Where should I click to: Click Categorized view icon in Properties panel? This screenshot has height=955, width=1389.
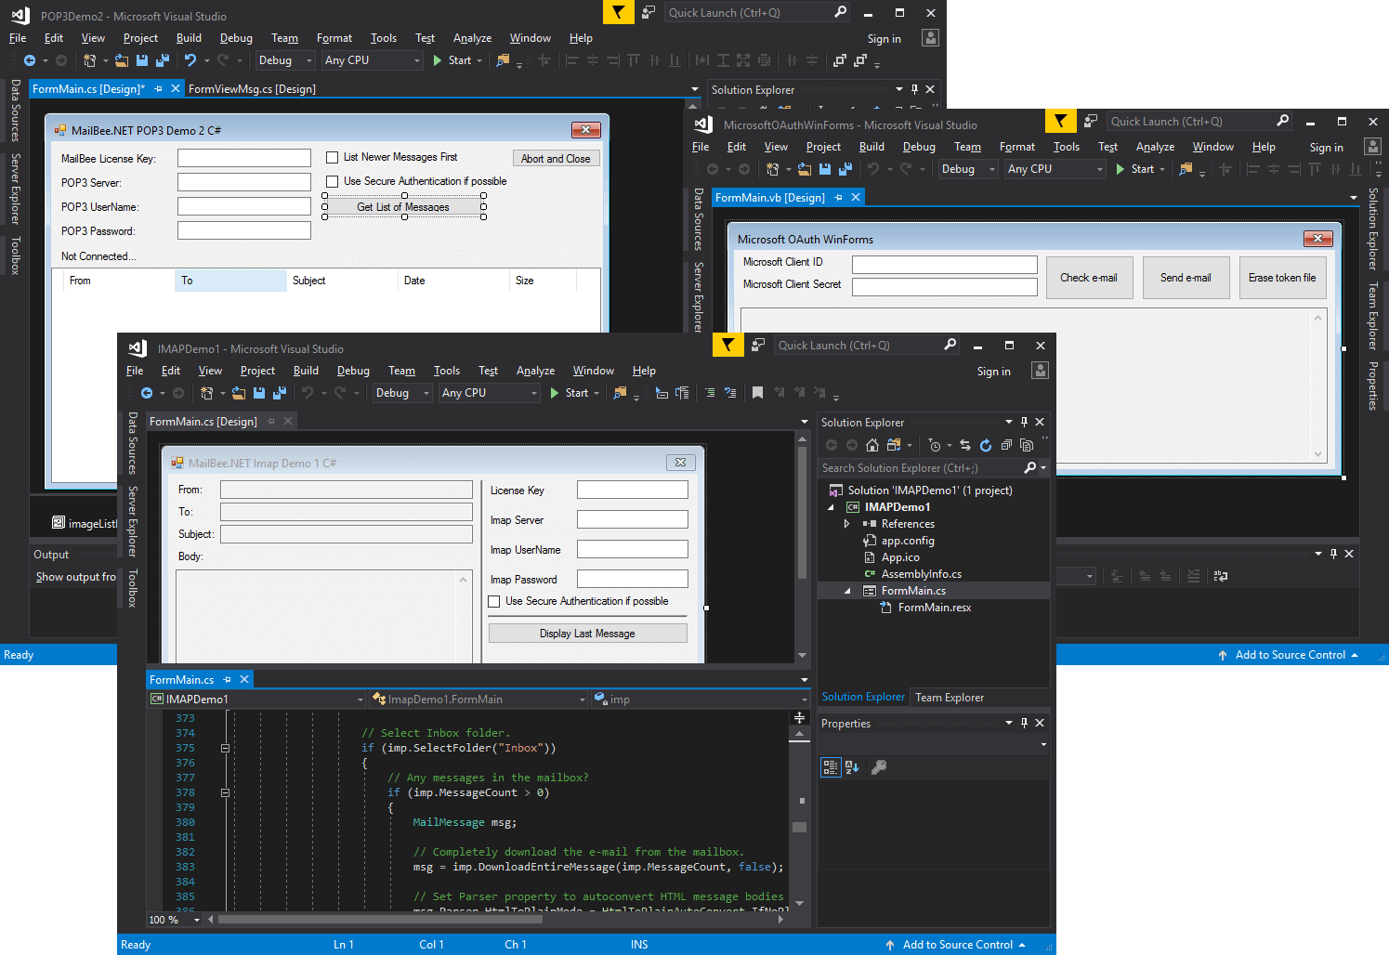(831, 767)
